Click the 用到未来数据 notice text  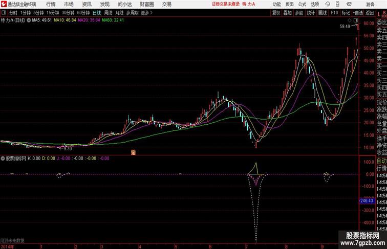coord(12,241)
